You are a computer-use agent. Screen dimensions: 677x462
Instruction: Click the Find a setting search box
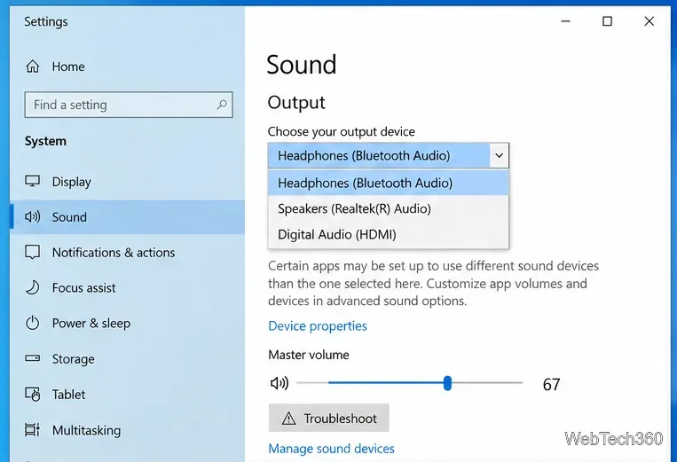[x=129, y=105]
